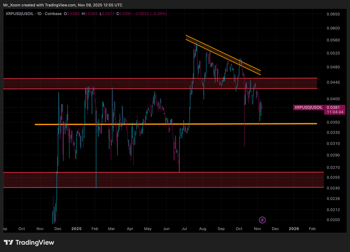The height and width of the screenshot is (252, 350).
Task: Click the 0.0255 price axis label
Action: pos(333,177)
